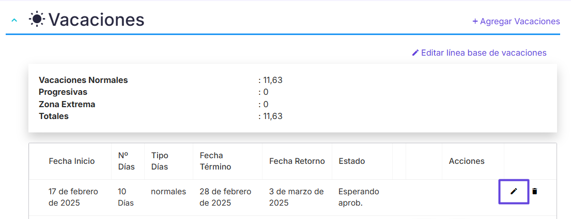Click the pencil icon before Editar línea base
571x219 pixels.
pos(415,53)
